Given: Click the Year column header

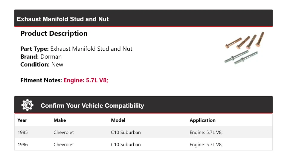Looking at the screenshot, I should (22, 120).
